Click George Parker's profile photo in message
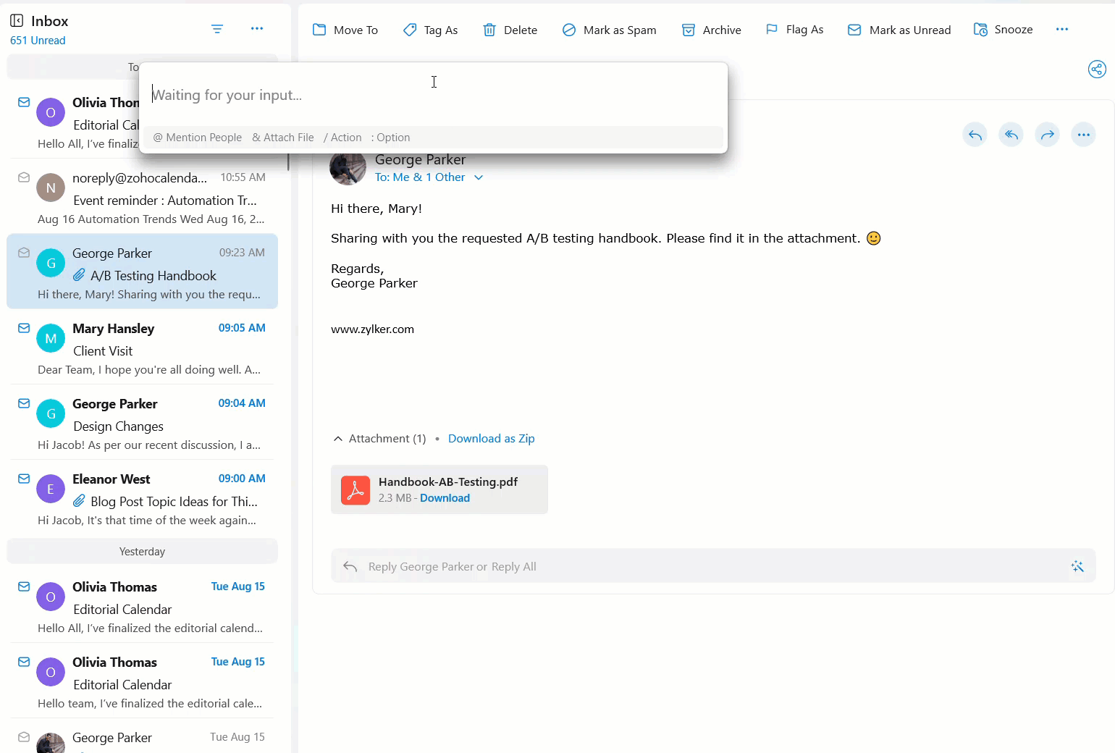Screen dimensions: 1115x753 [x=348, y=167]
